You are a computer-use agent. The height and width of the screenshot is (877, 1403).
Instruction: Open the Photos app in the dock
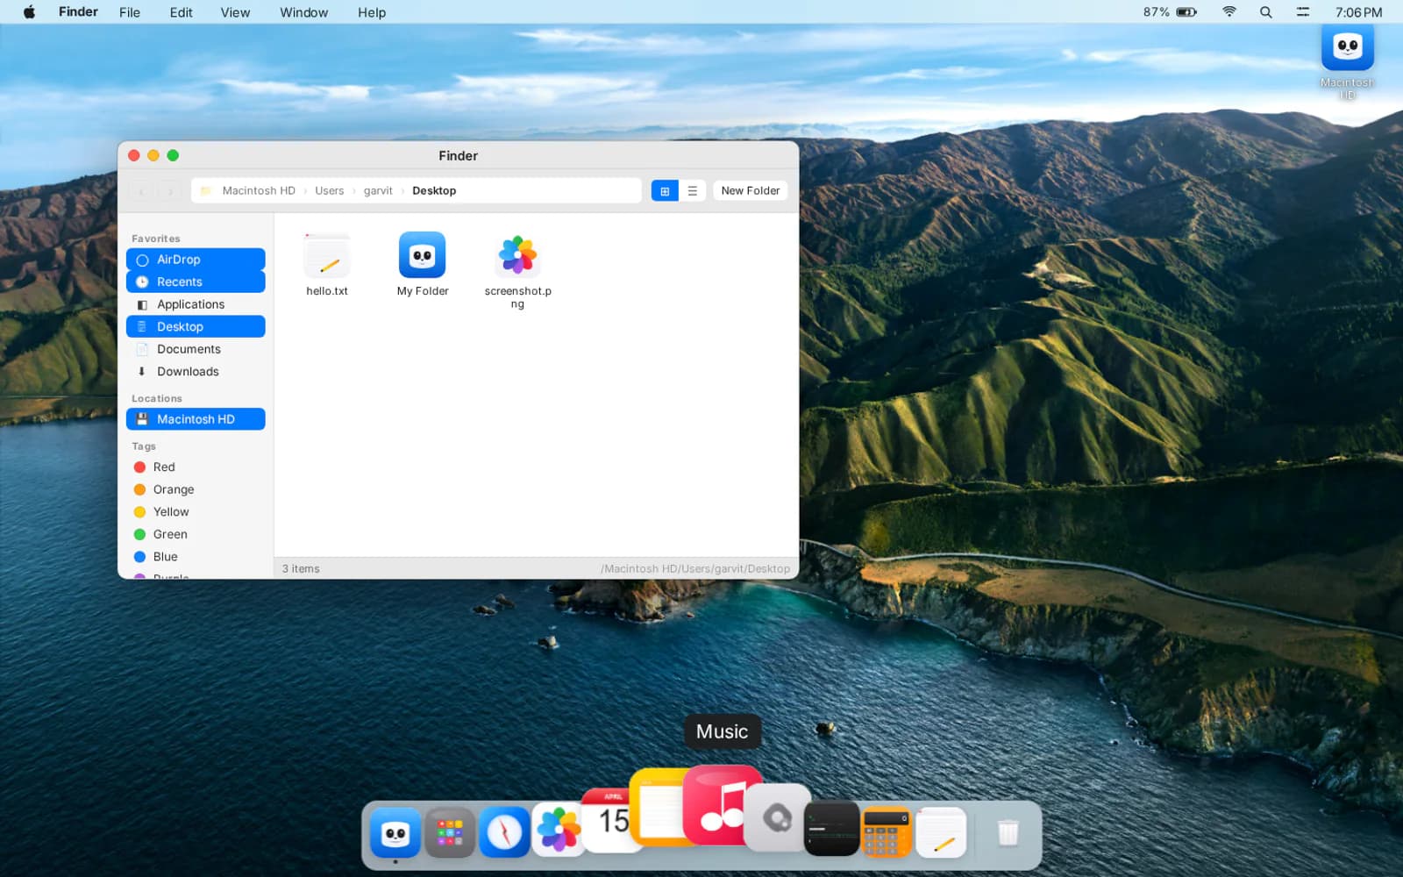pyautogui.click(x=559, y=831)
